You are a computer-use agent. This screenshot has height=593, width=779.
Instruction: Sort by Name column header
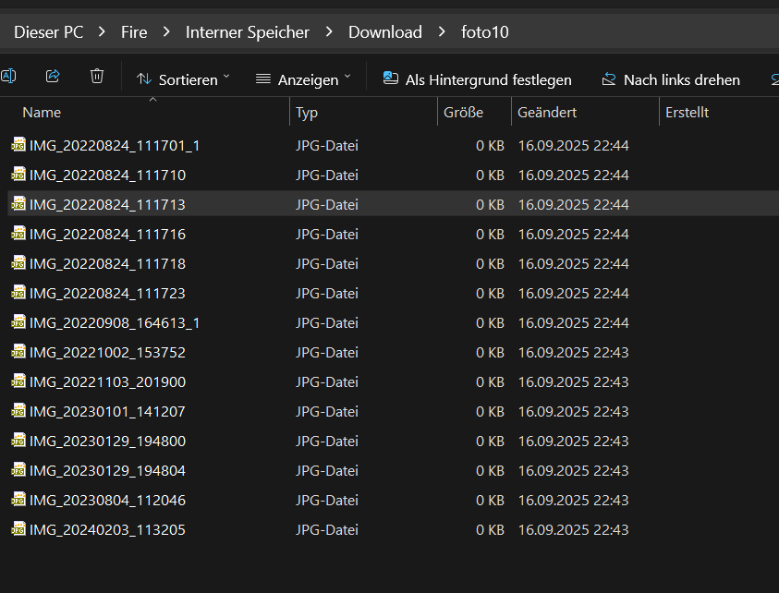point(42,113)
